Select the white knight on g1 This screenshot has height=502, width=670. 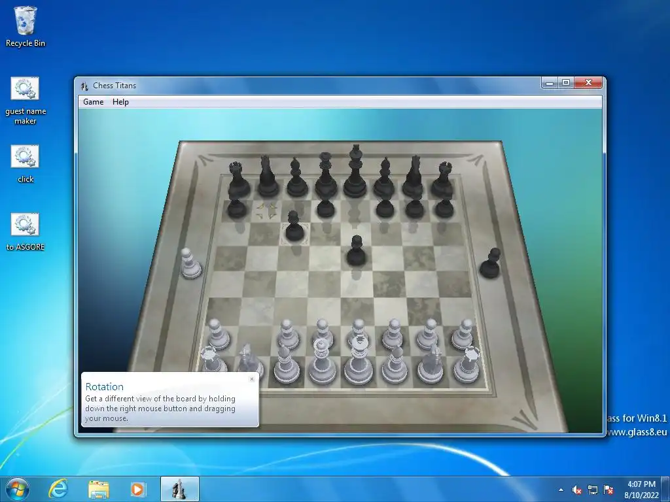tap(431, 363)
